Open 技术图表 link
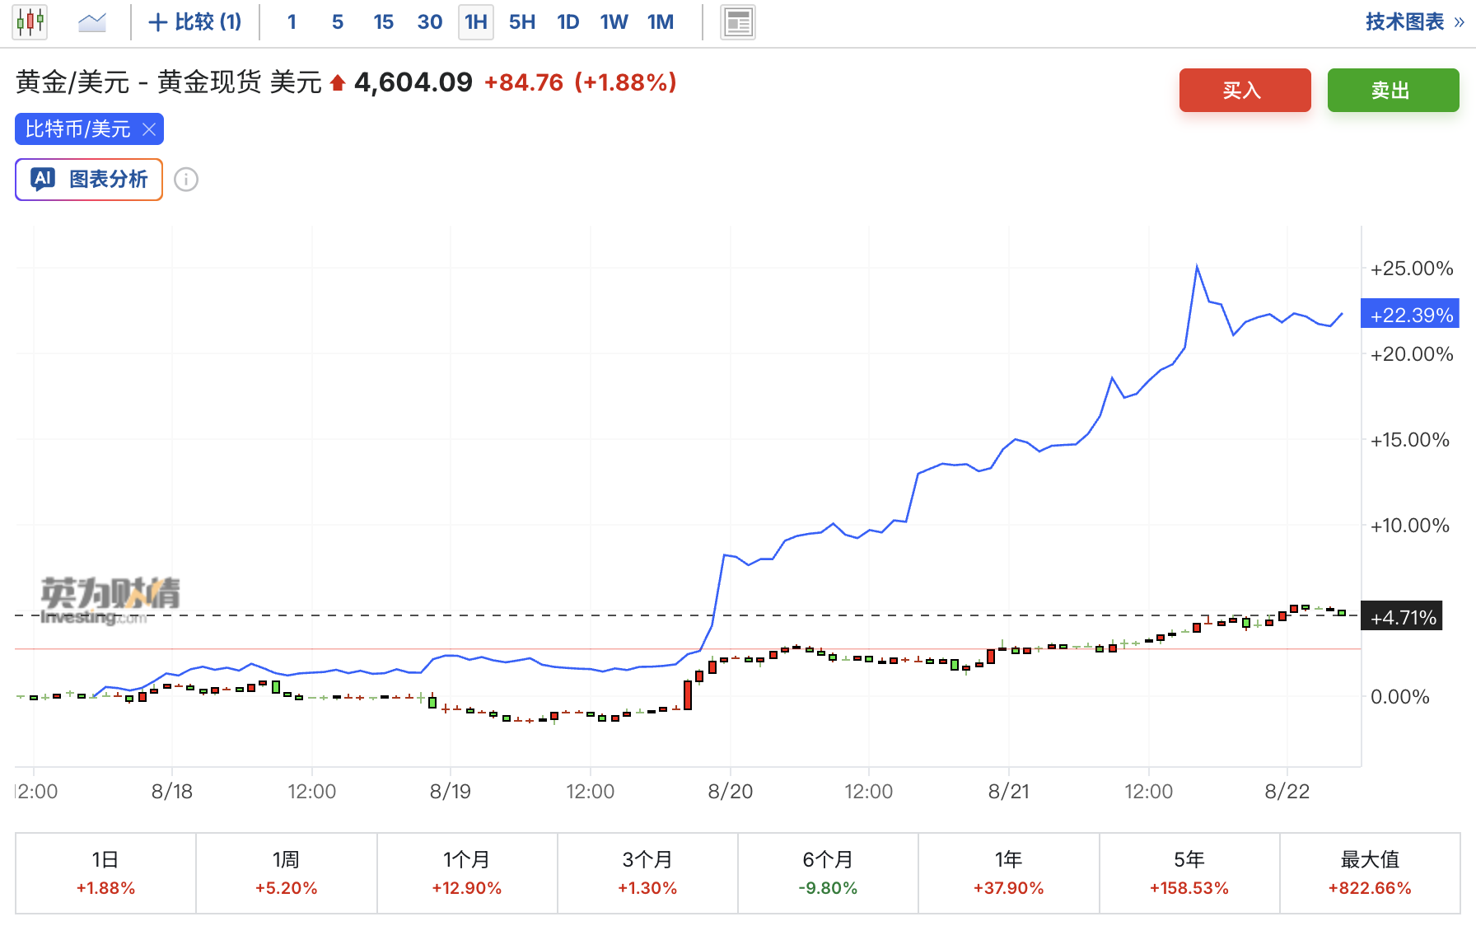 [1414, 22]
